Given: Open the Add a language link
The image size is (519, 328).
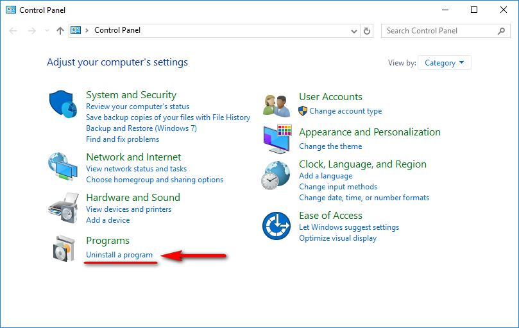Looking at the screenshot, I should (325, 176).
